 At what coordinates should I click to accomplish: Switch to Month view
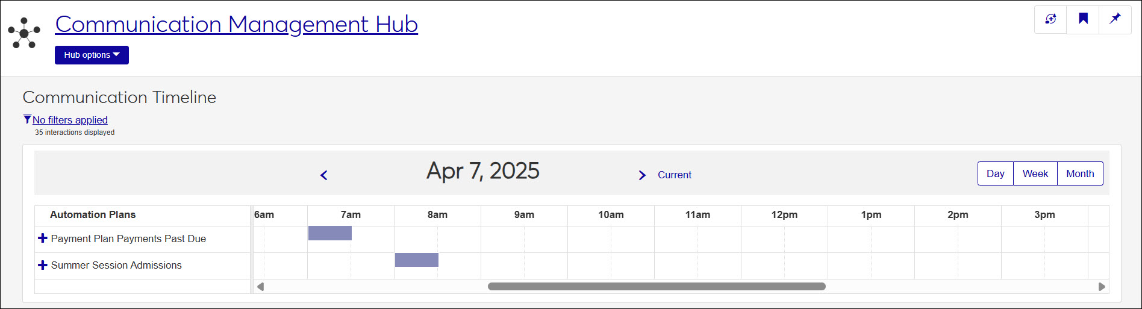tap(1080, 173)
